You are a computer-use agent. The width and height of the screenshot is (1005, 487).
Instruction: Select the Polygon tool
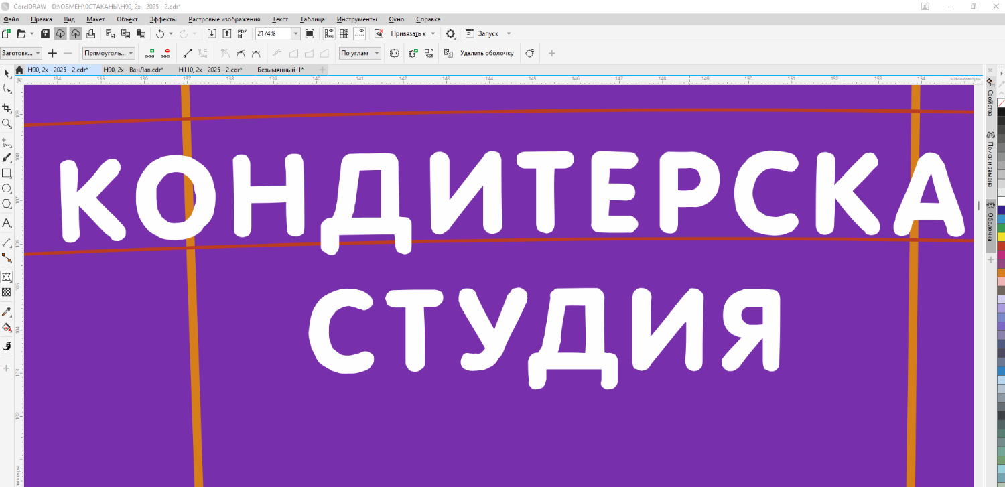pyautogui.click(x=7, y=204)
